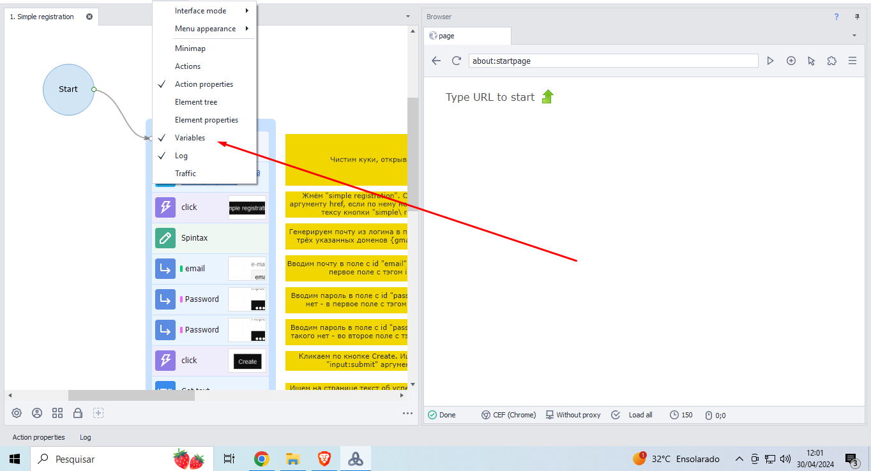The image size is (871, 471).
Task: Open the browser hamburger menu
Action: tap(852, 61)
